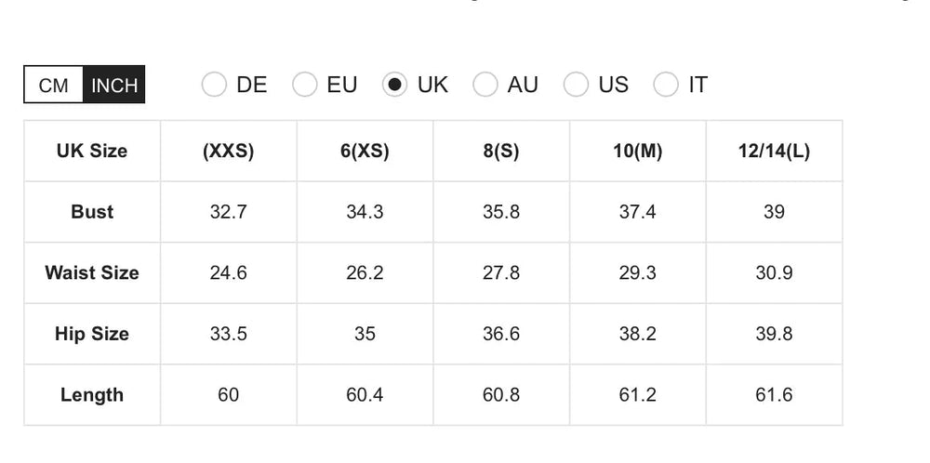Click the 32.7 bust value cell
930x463 pixels.
(229, 212)
